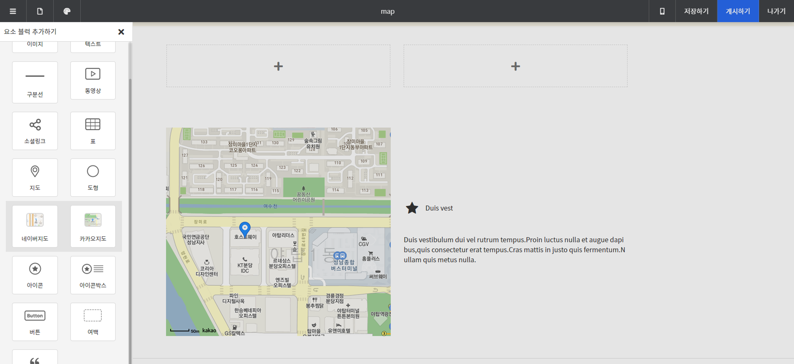Screen dimensions: 794x364
Task: Add a 소셜링크 social link block
Action: 35,131
